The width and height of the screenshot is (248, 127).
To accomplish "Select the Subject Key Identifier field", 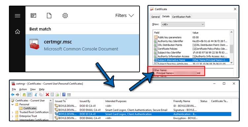I will coord(191,53).
